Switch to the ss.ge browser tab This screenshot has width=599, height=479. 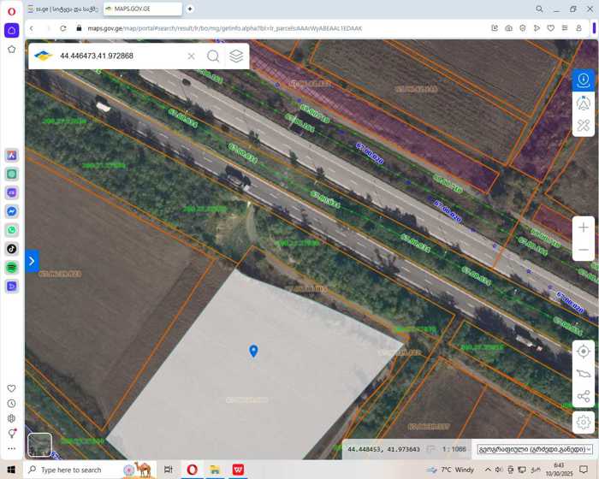60,9
